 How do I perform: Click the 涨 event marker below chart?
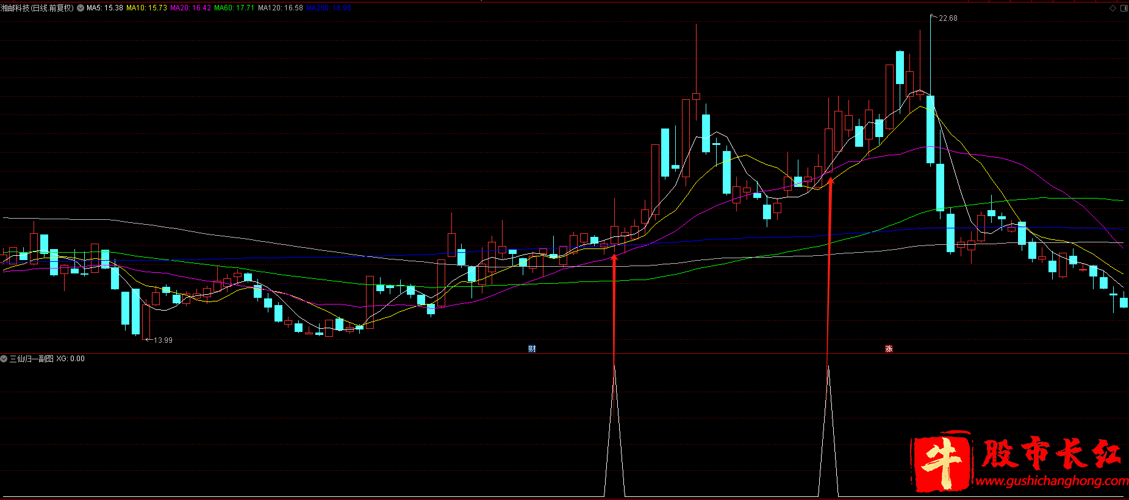(889, 349)
